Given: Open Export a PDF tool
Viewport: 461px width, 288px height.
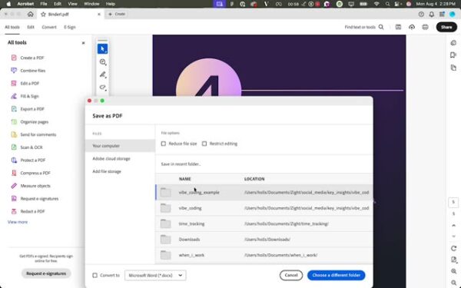Looking at the screenshot, I should [x=28, y=109].
